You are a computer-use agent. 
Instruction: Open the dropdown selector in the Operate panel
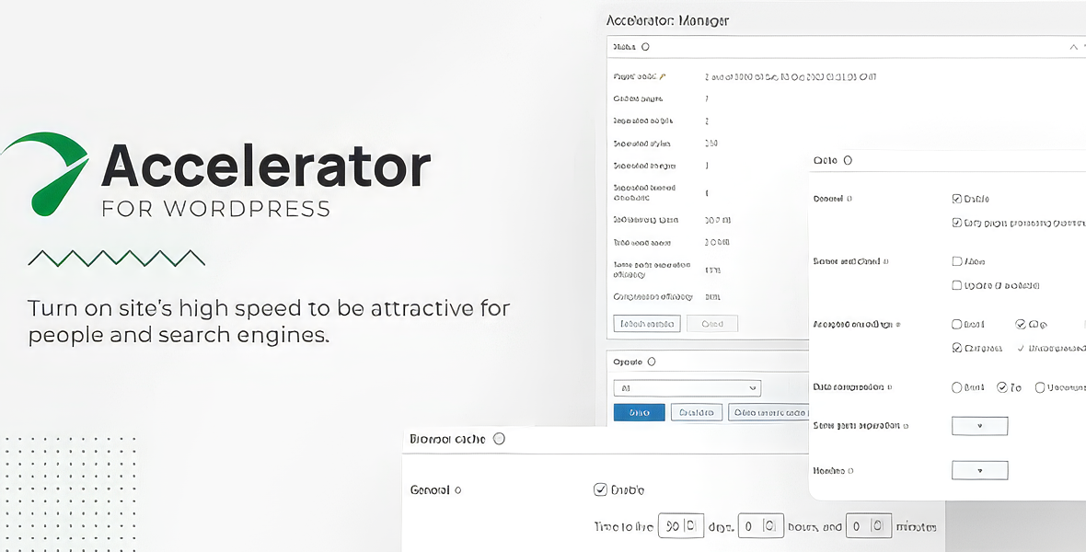coord(687,388)
